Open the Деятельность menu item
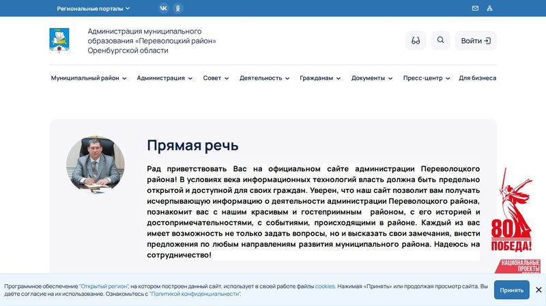 point(264,78)
